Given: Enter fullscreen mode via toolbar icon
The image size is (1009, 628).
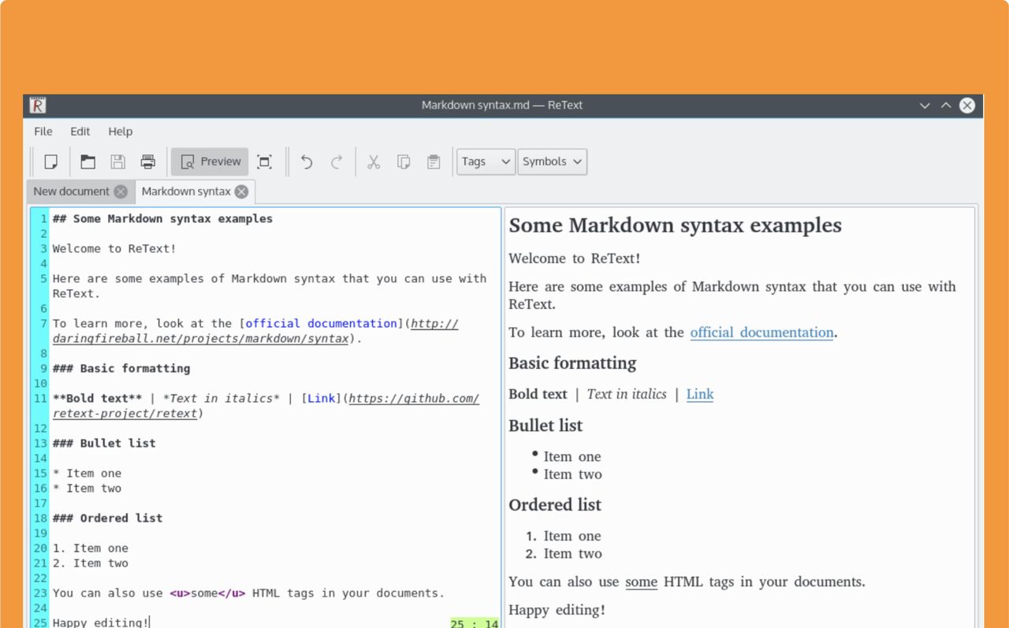Looking at the screenshot, I should pyautogui.click(x=265, y=162).
